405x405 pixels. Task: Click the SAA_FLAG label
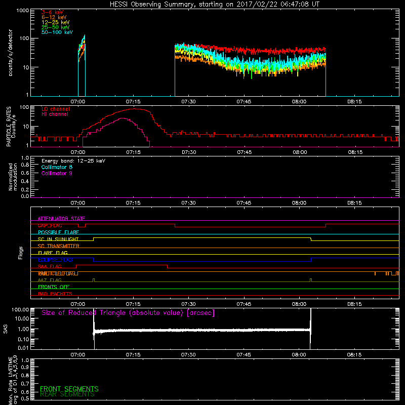point(50,266)
